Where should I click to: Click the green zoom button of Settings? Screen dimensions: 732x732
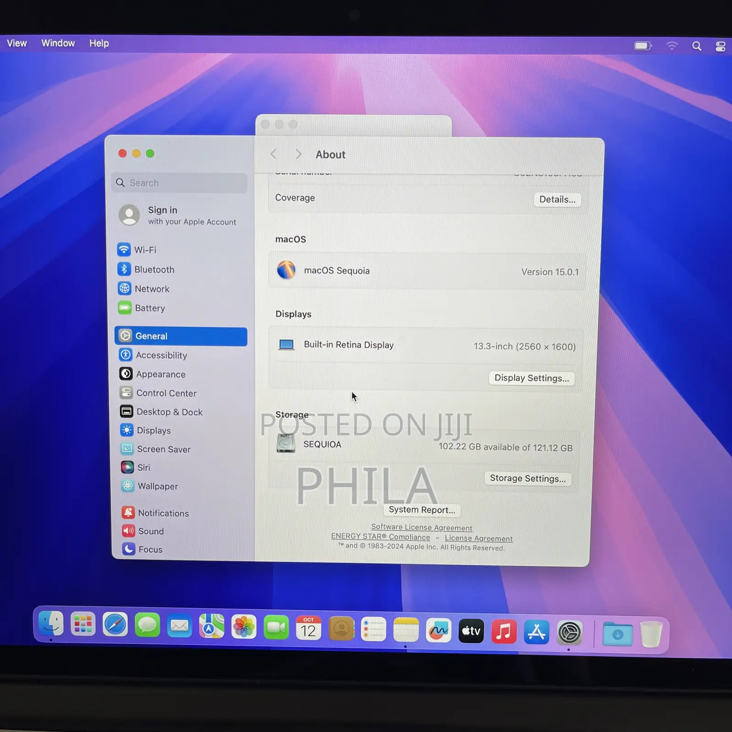(150, 154)
